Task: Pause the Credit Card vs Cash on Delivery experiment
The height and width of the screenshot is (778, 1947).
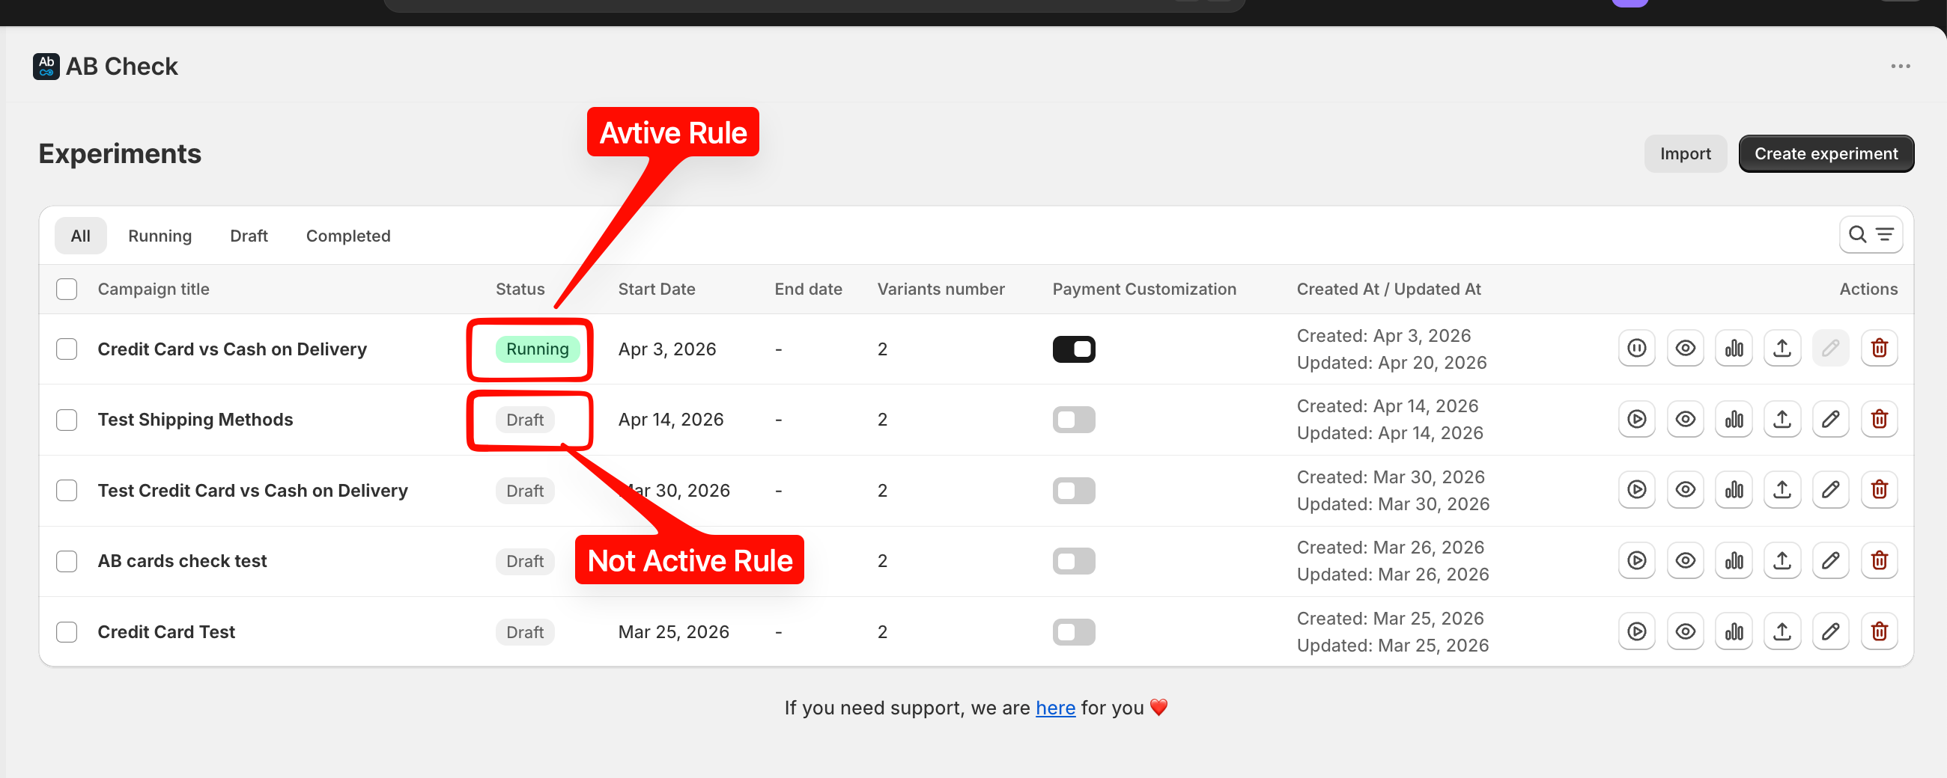Action: coord(1636,348)
